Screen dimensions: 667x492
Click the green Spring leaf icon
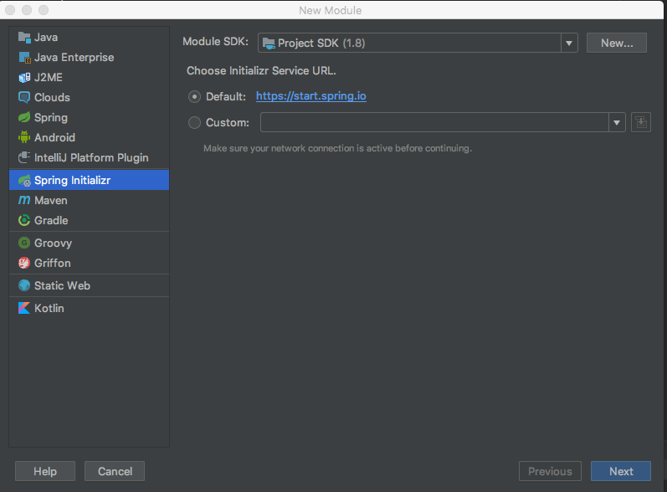pos(24,118)
